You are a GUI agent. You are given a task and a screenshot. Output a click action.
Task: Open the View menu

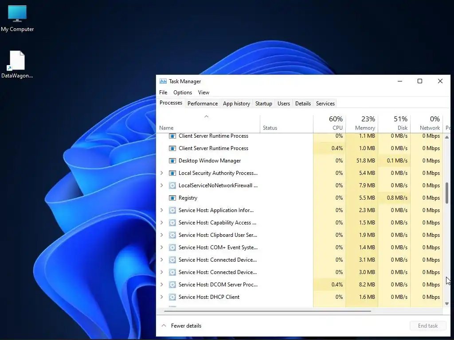pyautogui.click(x=204, y=93)
